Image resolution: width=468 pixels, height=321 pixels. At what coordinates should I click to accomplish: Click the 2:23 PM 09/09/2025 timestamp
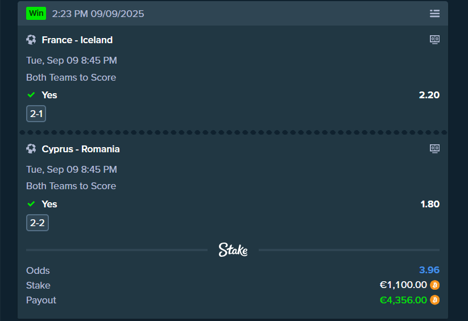(x=98, y=14)
